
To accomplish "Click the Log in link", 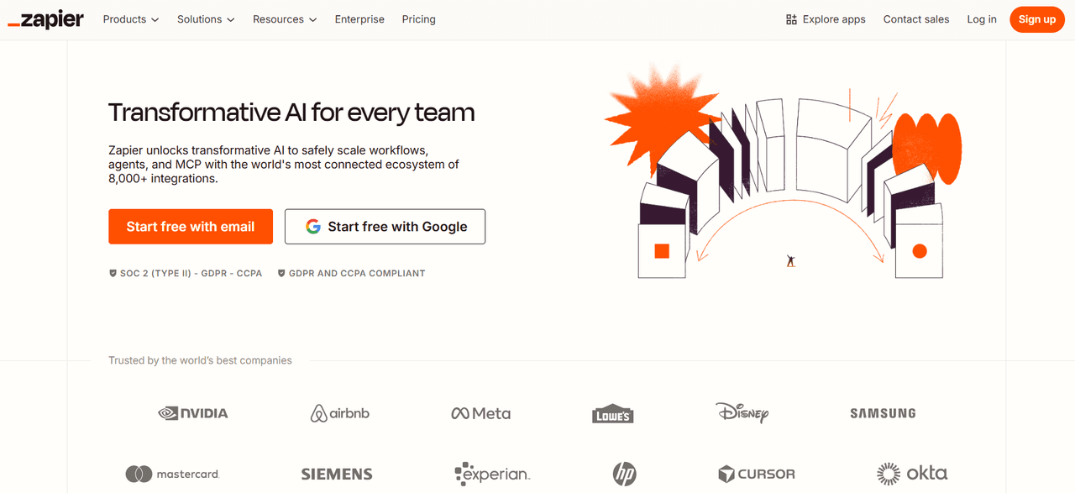I will [x=981, y=18].
